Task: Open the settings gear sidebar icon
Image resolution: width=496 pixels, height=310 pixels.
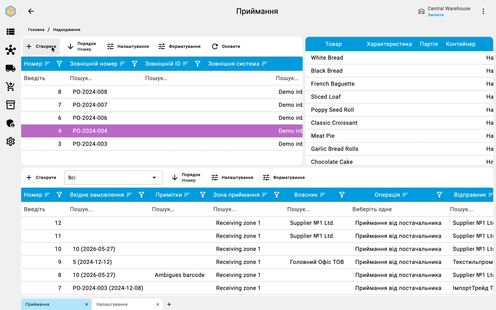Action: pyautogui.click(x=11, y=142)
